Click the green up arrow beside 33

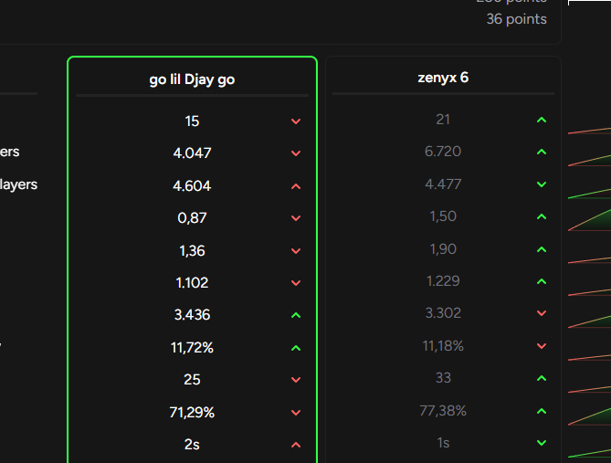542,378
